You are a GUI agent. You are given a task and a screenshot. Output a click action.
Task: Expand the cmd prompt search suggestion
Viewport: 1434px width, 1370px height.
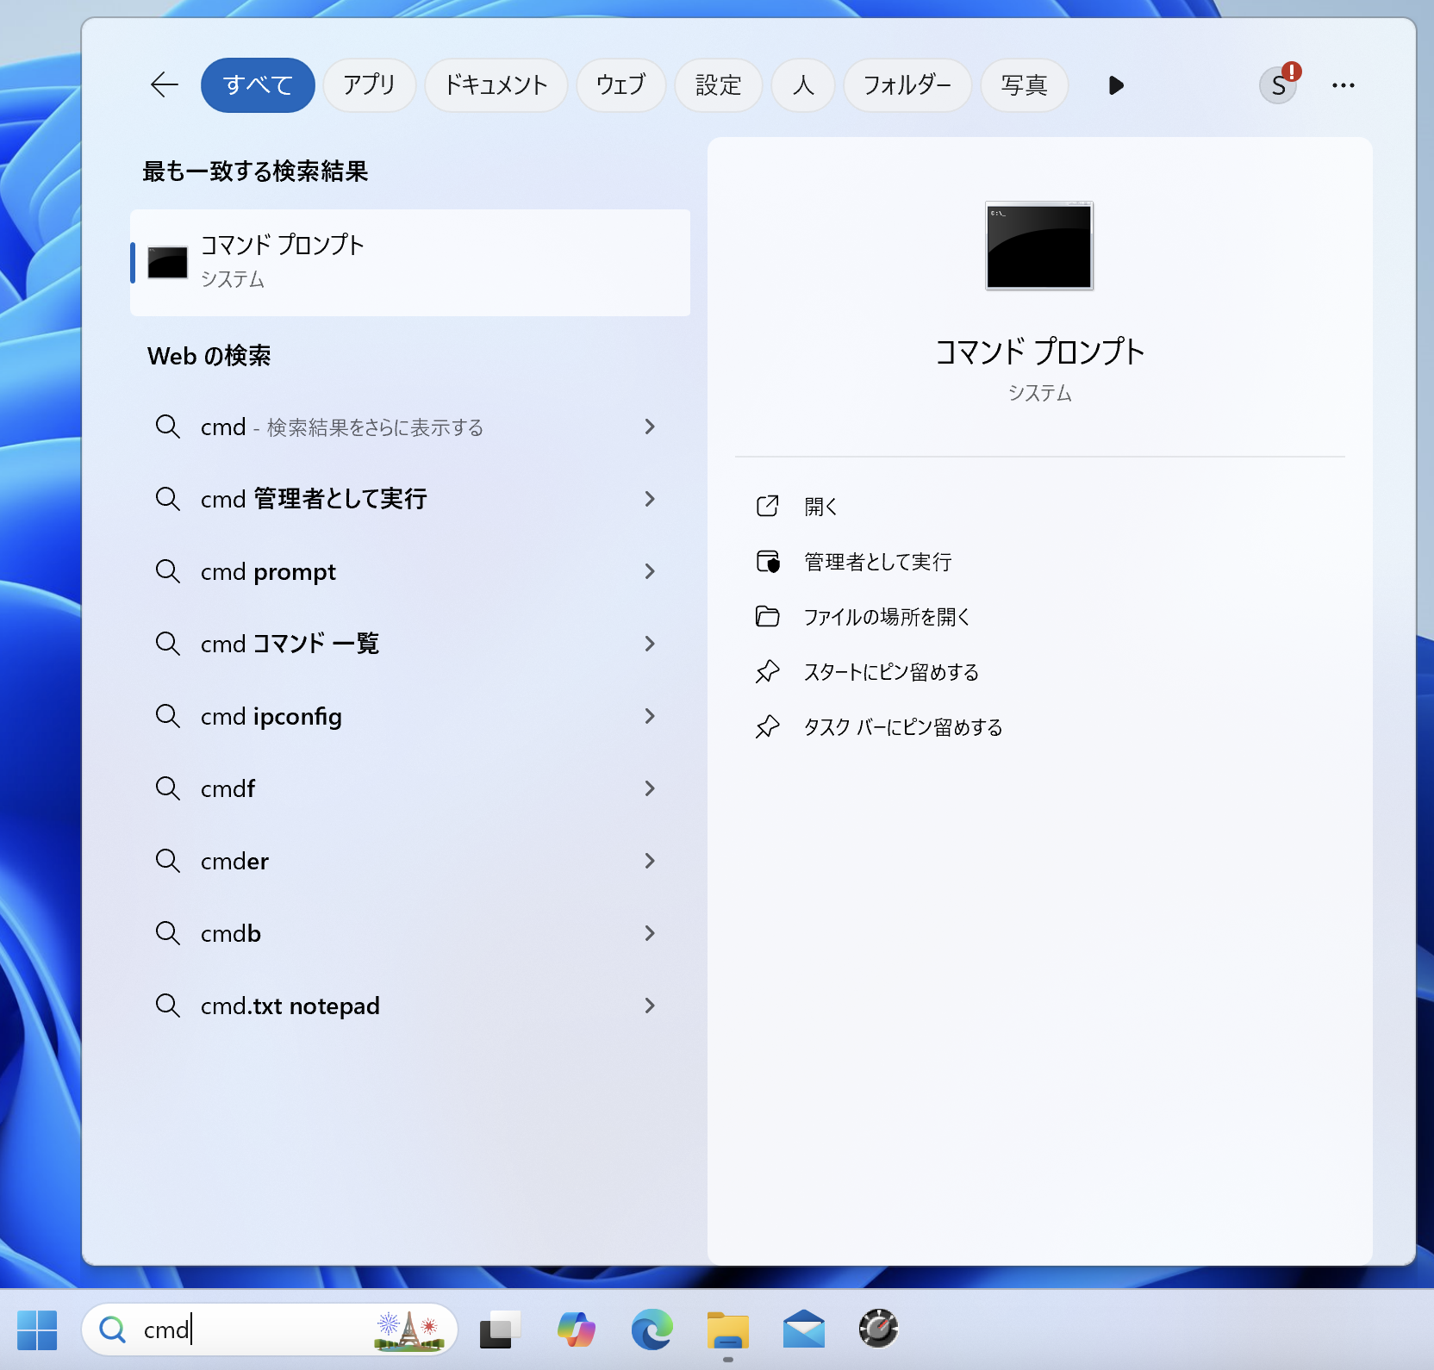650,571
